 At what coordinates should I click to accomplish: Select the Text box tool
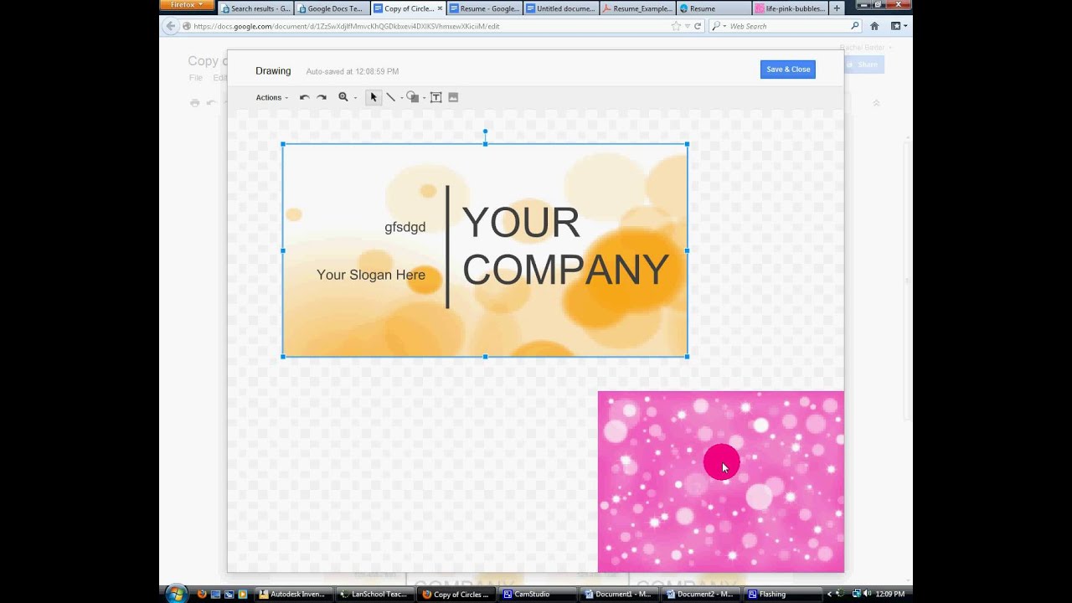point(436,97)
